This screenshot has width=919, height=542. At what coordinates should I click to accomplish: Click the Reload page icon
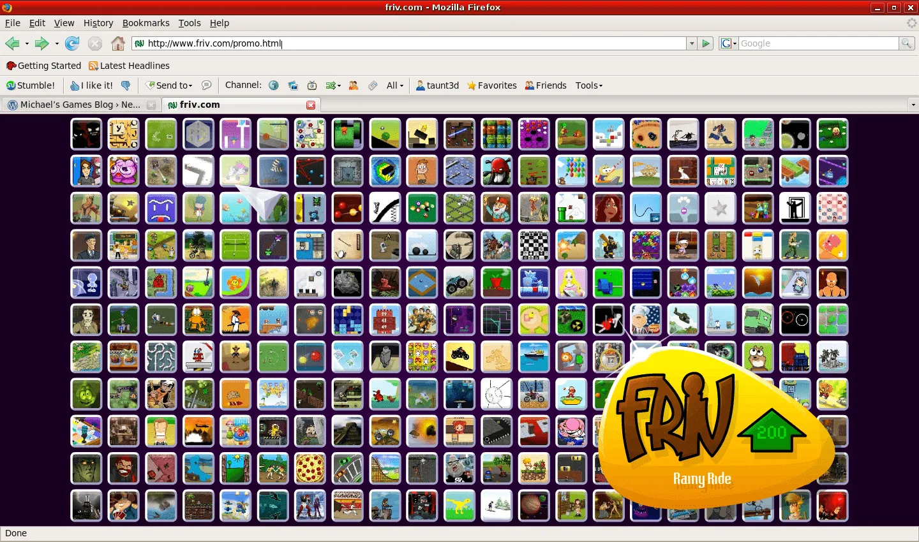[72, 43]
